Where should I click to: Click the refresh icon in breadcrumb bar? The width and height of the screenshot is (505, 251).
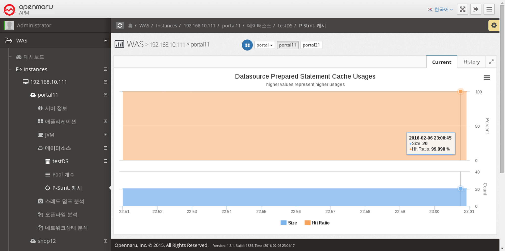tap(120, 25)
